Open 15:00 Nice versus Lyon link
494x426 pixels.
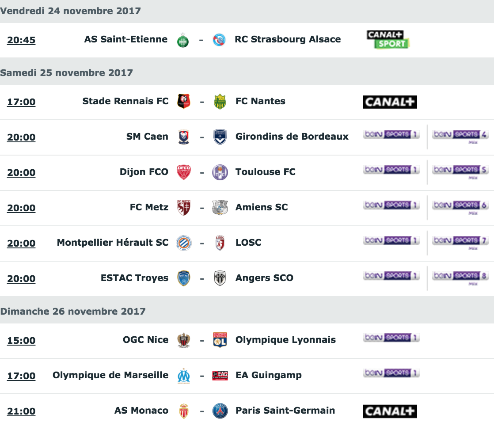point(21,341)
